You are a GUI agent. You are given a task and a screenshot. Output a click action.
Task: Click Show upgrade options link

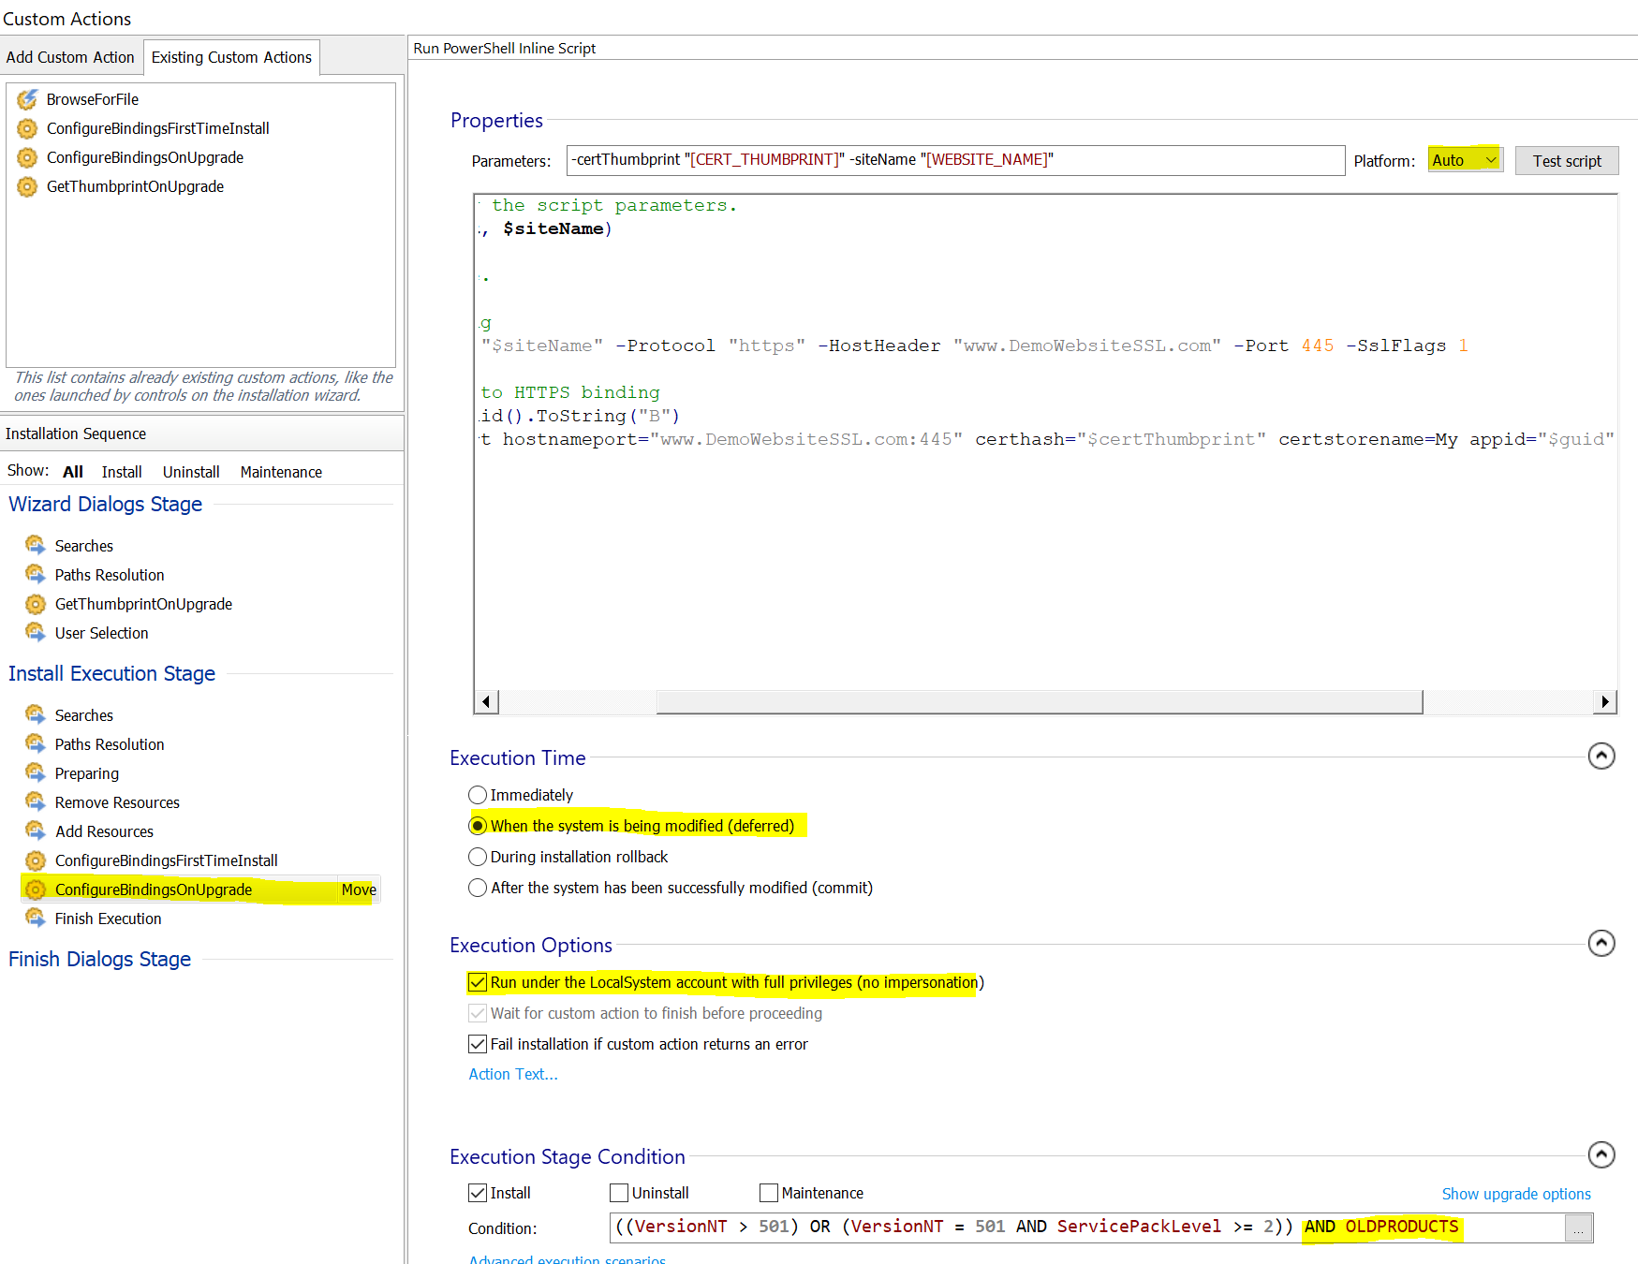coord(1516,1194)
